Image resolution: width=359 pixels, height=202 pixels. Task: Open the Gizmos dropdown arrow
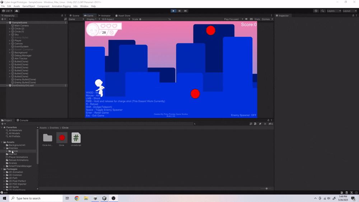[x=272, y=19]
